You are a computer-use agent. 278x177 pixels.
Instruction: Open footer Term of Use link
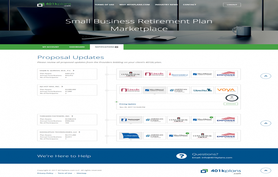point(65,173)
